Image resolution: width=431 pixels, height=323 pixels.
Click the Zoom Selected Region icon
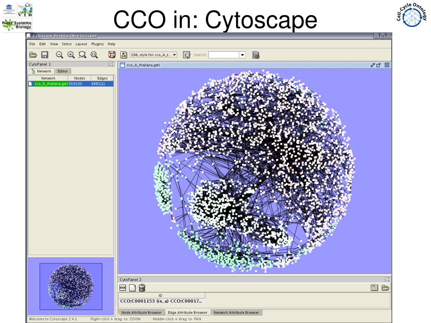point(82,55)
